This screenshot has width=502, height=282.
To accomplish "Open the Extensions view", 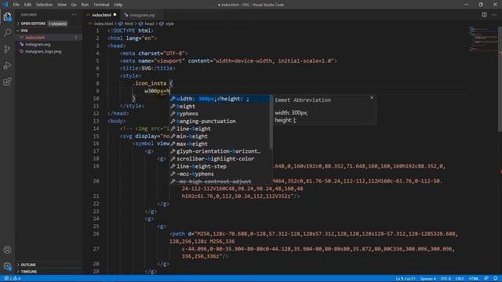I will click(7, 81).
